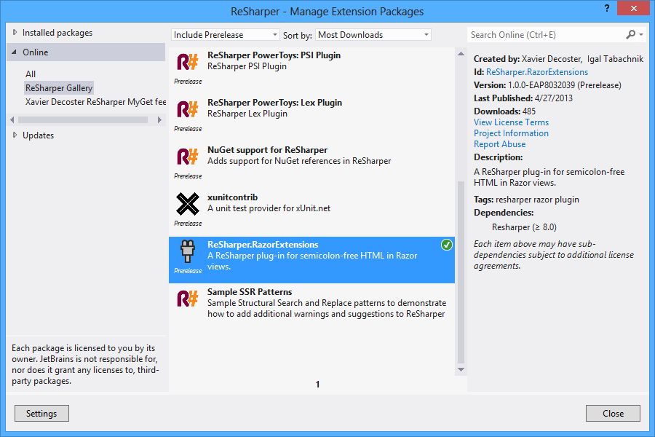Click 'A unit test provider for xUnit.net' description
The height and width of the screenshot is (437, 655).
[269, 208]
